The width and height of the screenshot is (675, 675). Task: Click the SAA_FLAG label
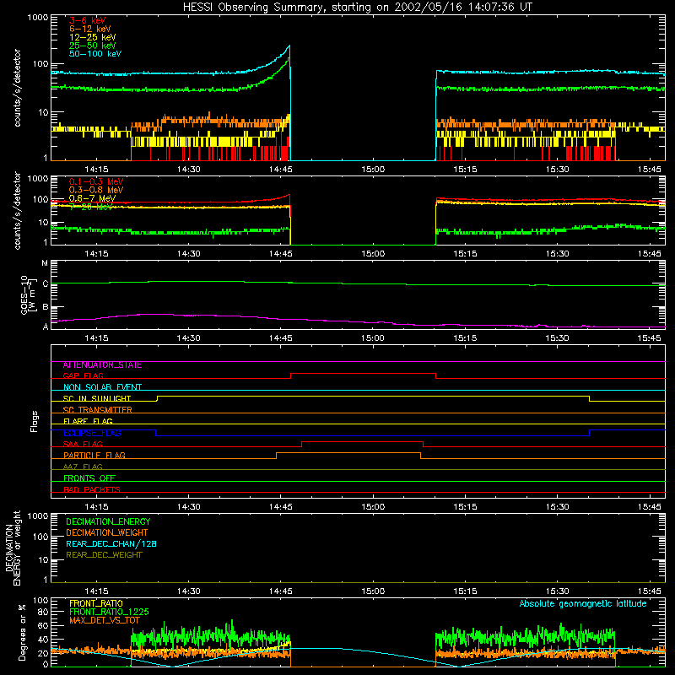tap(83, 445)
